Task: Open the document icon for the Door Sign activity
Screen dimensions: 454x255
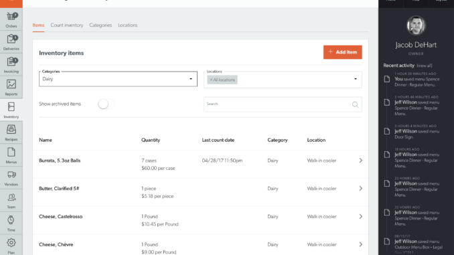Action: point(387,131)
